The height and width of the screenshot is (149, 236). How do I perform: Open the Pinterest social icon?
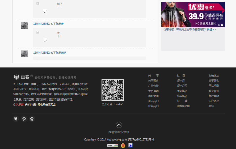pos(24,119)
